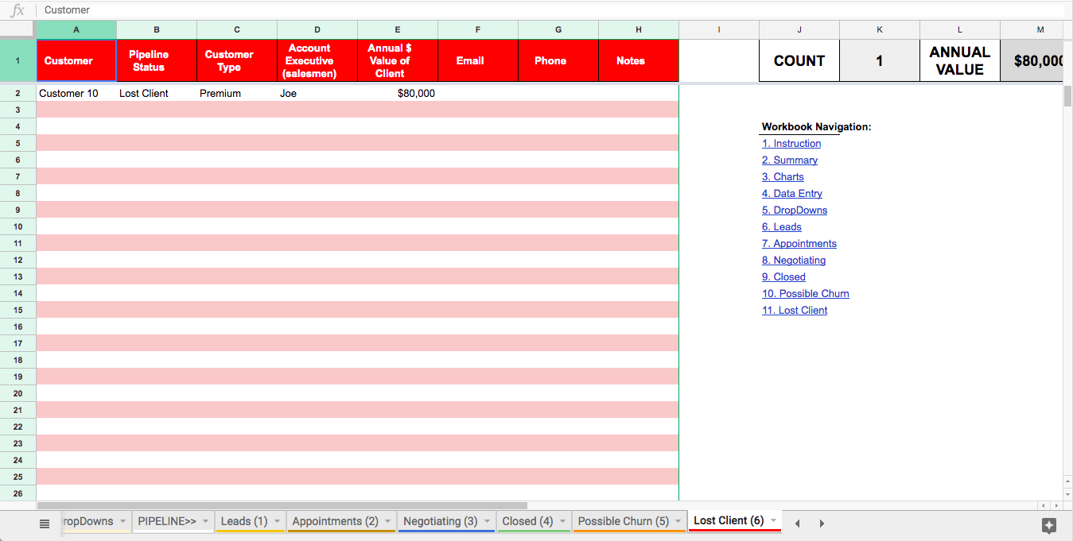Click the right sheet tab navigation arrow
The height and width of the screenshot is (541, 1073).
822,524
